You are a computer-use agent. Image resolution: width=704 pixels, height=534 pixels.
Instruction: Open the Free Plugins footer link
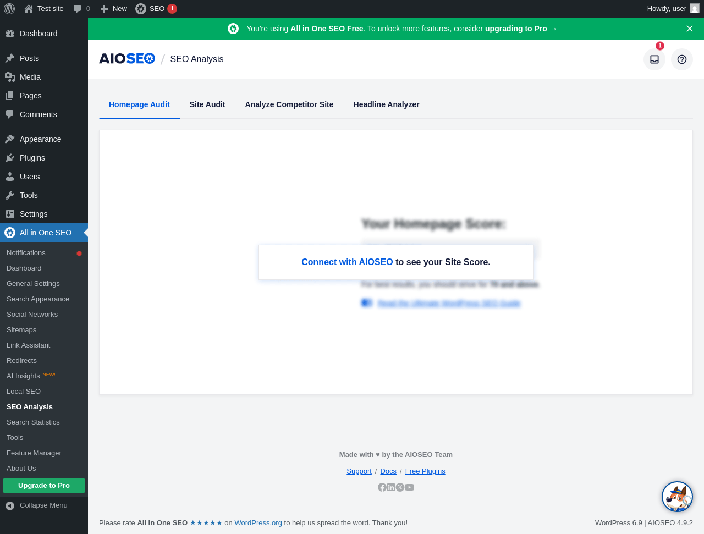click(x=425, y=471)
